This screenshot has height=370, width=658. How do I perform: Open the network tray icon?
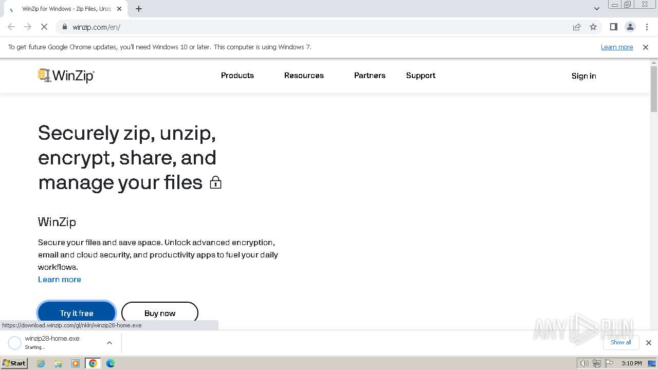[x=597, y=363]
